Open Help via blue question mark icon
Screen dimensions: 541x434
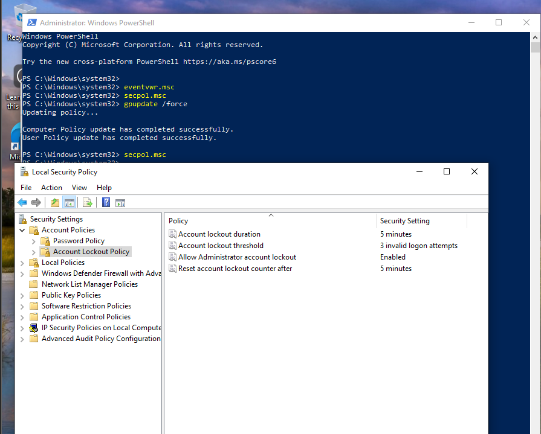(x=106, y=203)
